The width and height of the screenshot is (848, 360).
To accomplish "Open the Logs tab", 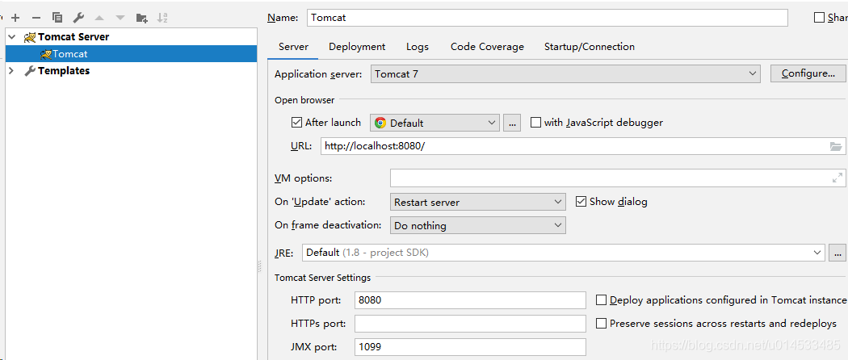I will (x=418, y=47).
